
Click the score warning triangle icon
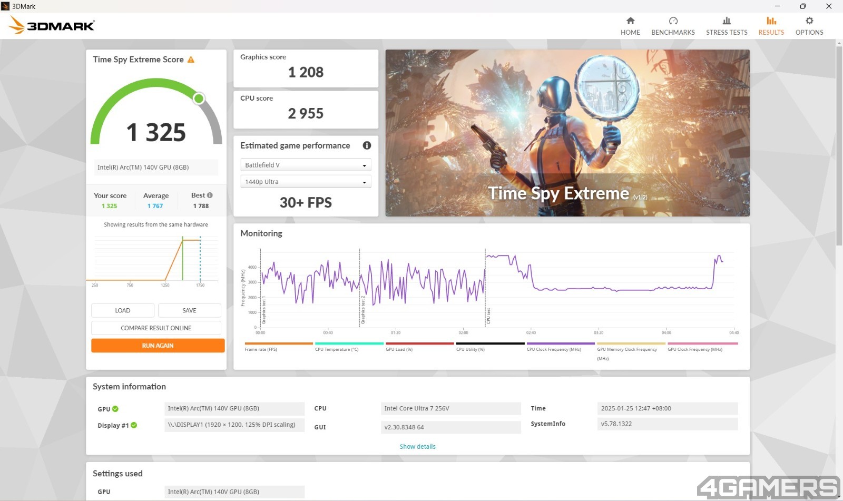pyautogui.click(x=191, y=60)
